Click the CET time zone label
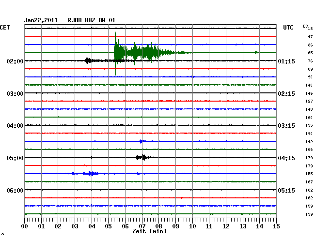The height and width of the screenshot is (239, 315). click(x=5, y=28)
